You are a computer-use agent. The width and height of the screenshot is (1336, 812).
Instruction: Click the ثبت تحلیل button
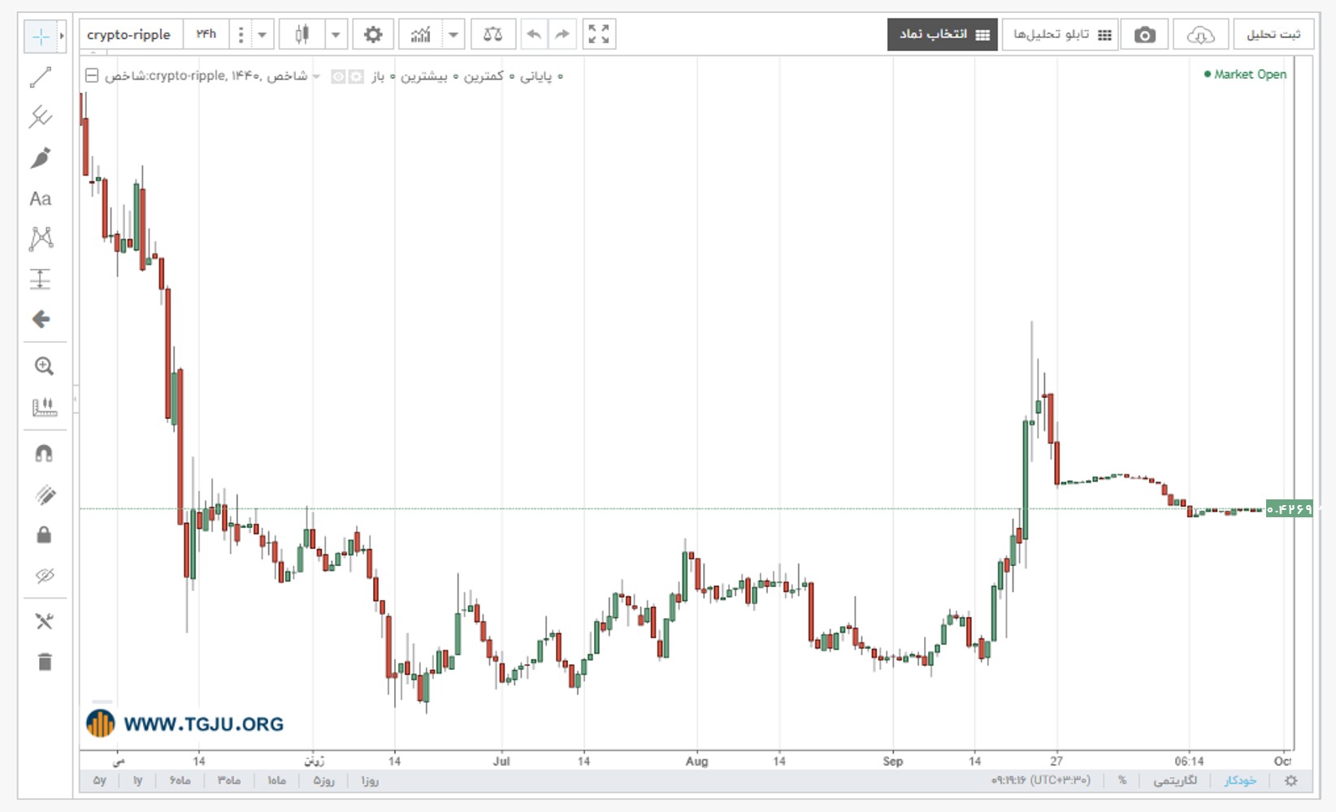click(x=1273, y=34)
